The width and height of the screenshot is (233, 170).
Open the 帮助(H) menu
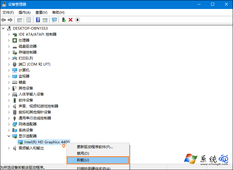tap(58, 13)
